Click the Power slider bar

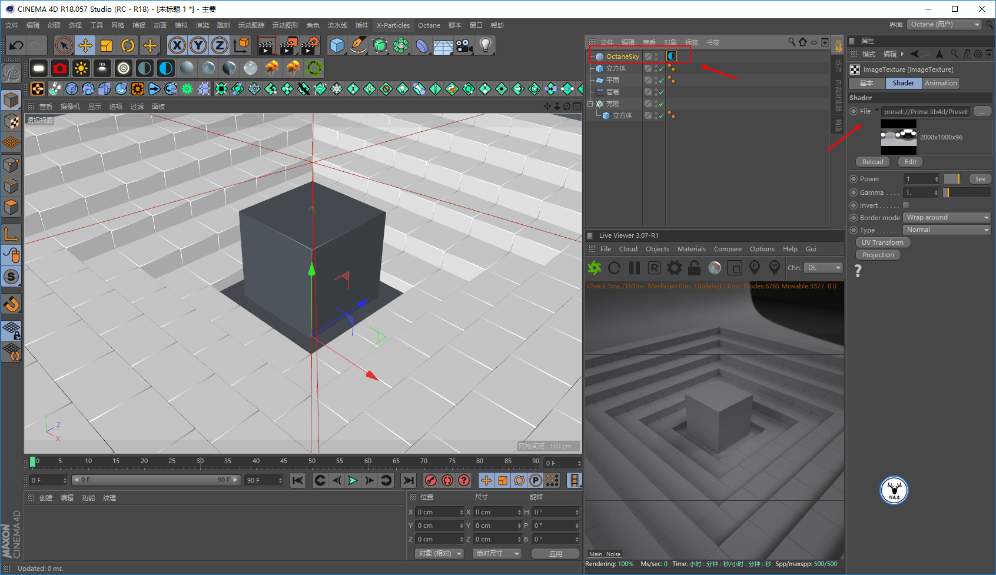click(951, 179)
